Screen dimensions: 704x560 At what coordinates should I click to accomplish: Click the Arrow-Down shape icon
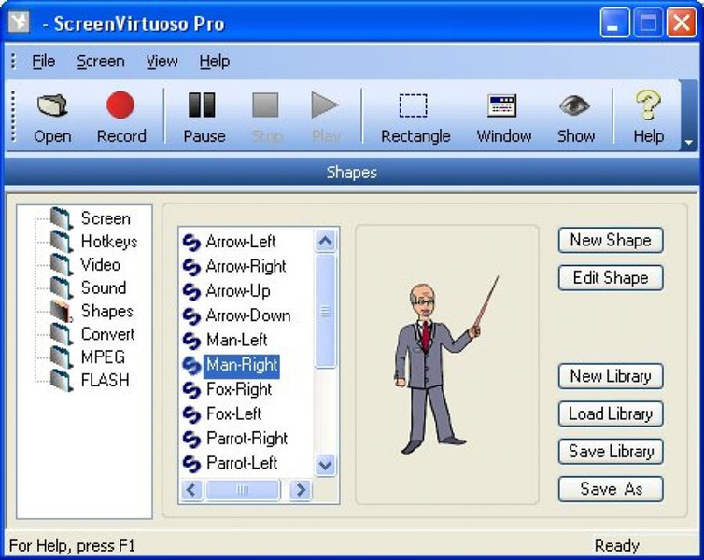click(x=191, y=316)
